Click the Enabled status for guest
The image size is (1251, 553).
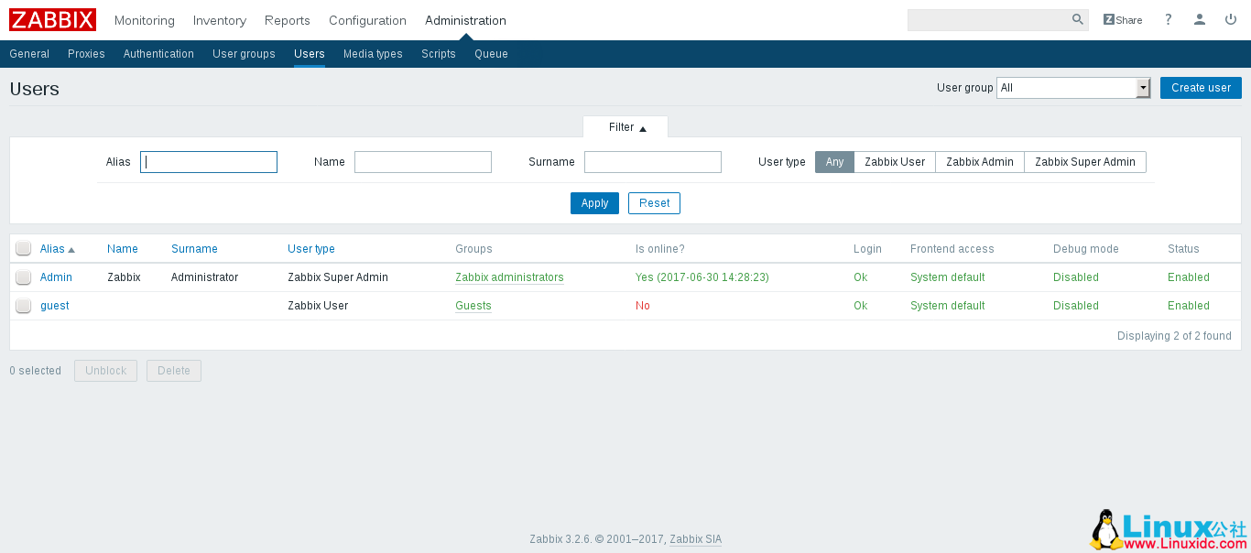1188,306
